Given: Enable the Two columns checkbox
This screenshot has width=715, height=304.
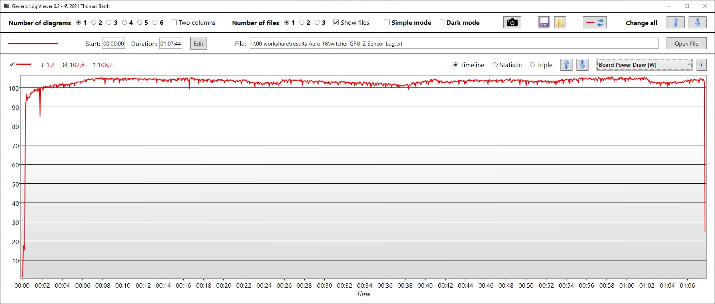Looking at the screenshot, I should (174, 23).
